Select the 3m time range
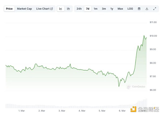 104,9
